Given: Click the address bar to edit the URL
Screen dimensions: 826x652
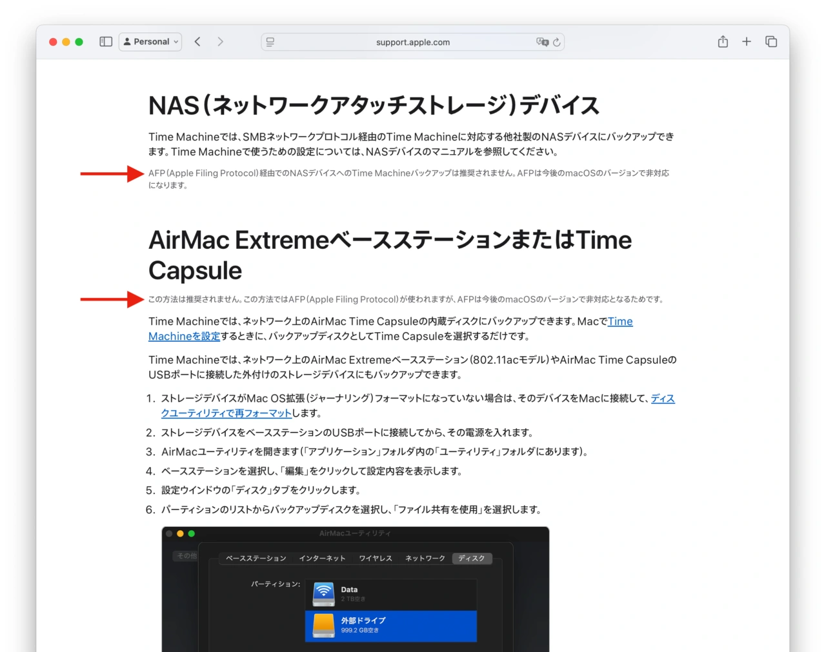Looking at the screenshot, I should pyautogui.click(x=412, y=41).
